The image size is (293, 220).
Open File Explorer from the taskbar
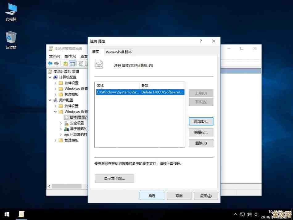(21, 214)
